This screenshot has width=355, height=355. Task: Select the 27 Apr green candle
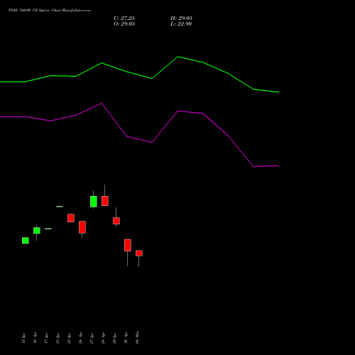94,202
